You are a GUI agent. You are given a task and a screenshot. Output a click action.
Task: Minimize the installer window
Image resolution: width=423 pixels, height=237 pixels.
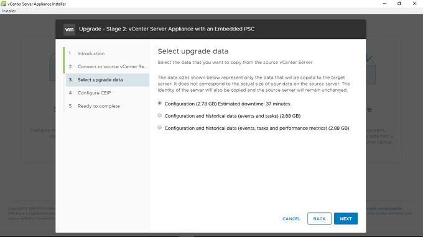(384, 4)
